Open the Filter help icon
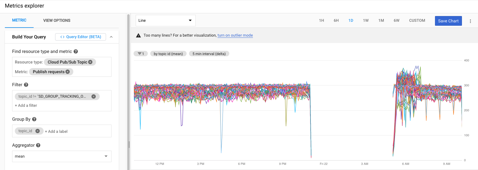The height and width of the screenshot is (170, 478). [26, 85]
